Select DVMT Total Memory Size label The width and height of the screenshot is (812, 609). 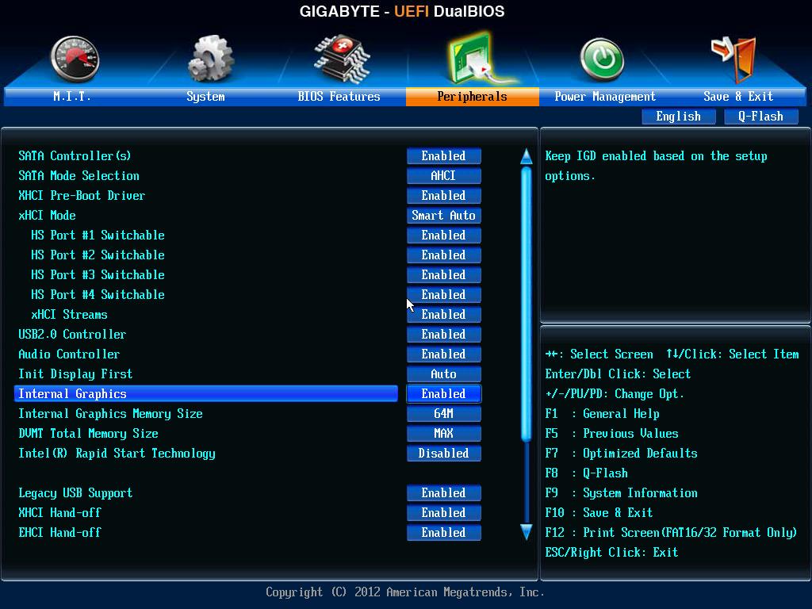point(89,434)
